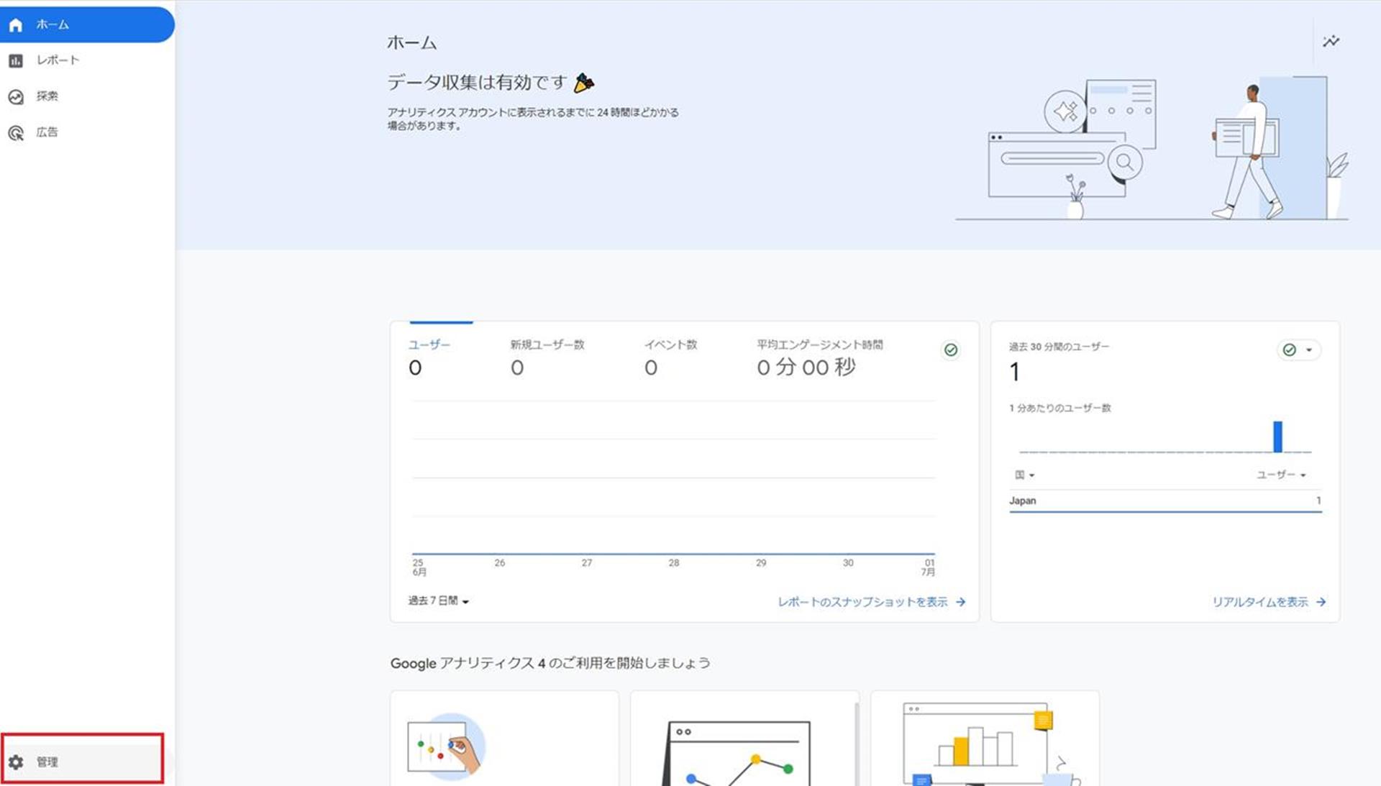The image size is (1381, 786).
Task: Open the Reports (レポート) bar-chart icon
Action: pyautogui.click(x=16, y=61)
